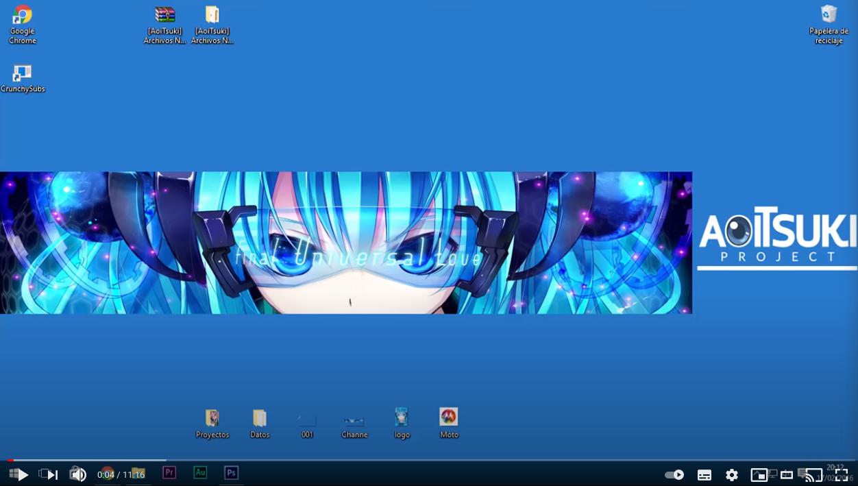The image size is (858, 486).
Task: Click the "Papelera de reciclaje" label
Action: 829,36
